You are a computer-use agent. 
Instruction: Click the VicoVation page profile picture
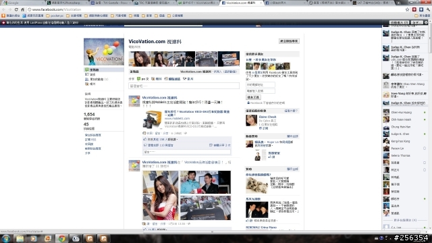tap(104, 52)
